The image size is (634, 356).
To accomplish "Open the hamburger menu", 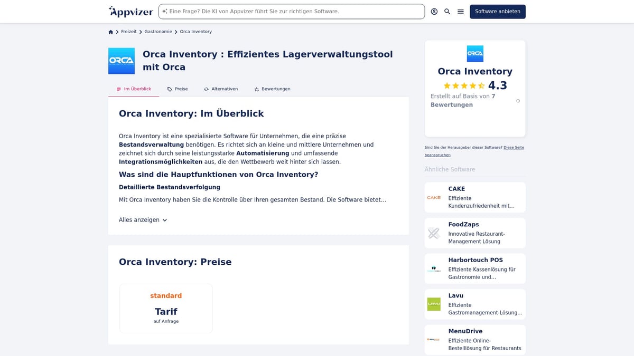I will pos(460,11).
